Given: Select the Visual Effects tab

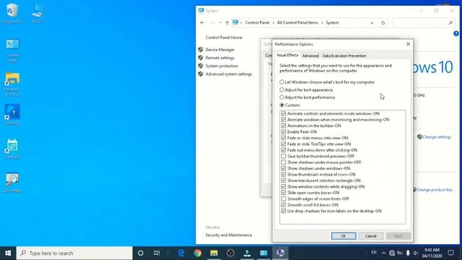Looking at the screenshot, I should click(x=287, y=55).
